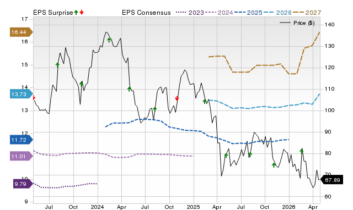Click the Oct label just before 2024

(73, 207)
